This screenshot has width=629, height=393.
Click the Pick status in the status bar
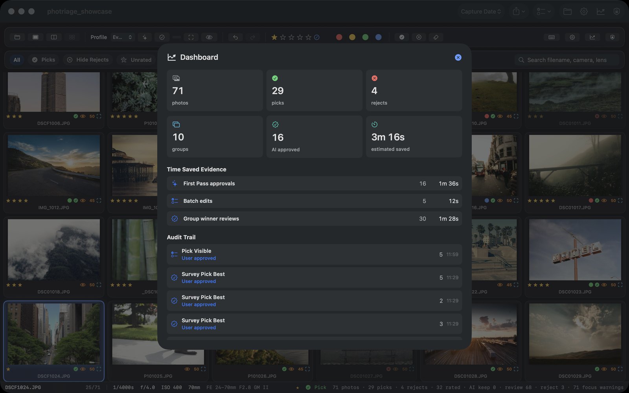pyautogui.click(x=316, y=387)
